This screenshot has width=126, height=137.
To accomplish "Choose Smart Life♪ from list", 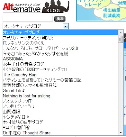I will click(x=61, y=90).
